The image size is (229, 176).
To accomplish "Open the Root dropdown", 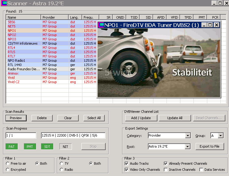I will (187, 146).
